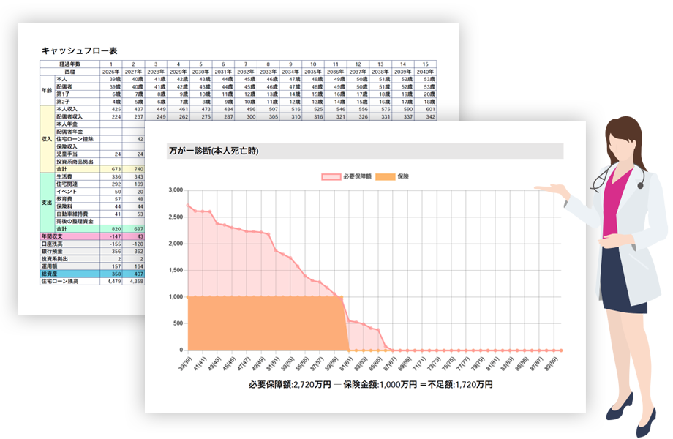The height and width of the screenshot is (439, 673).
Task: Click the 保険 legend label text
Action: (402, 176)
